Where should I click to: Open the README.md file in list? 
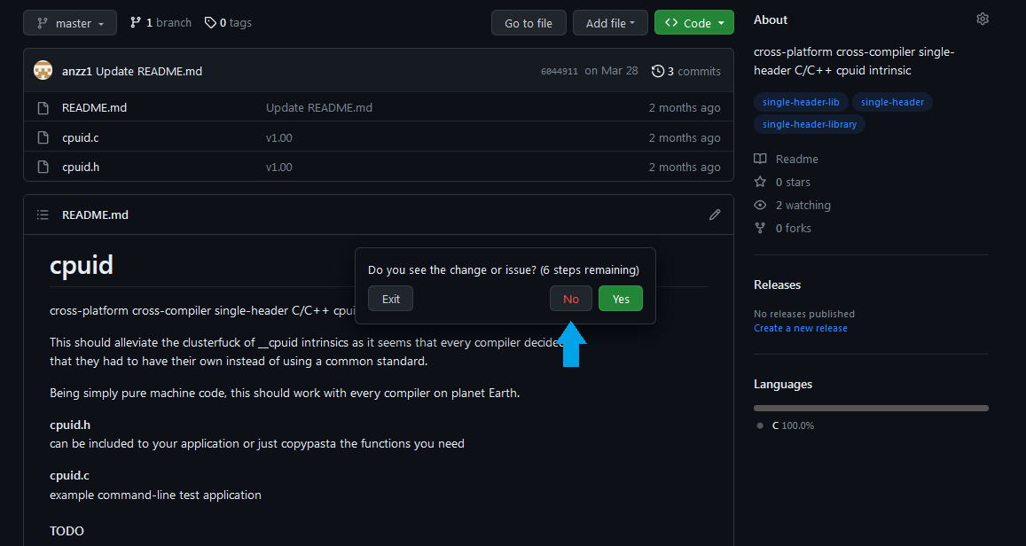click(x=94, y=108)
